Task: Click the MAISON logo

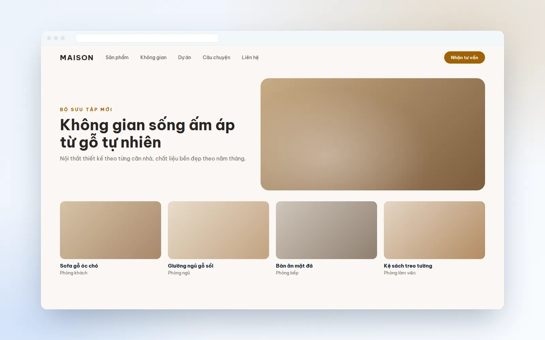Action: (x=77, y=58)
